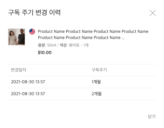This screenshot has height=128, width=164.
Task: Close the dialog with the X icon
Action: click(x=153, y=13)
